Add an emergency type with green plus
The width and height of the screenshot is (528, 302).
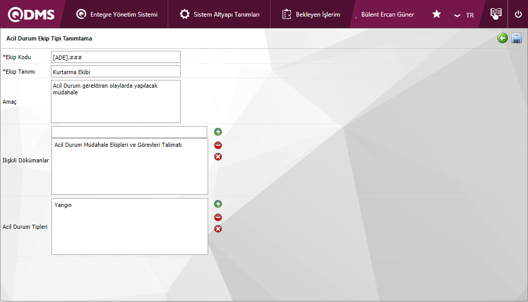(218, 204)
